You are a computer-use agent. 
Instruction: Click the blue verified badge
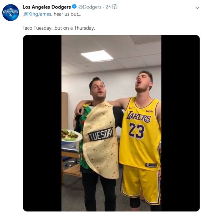click(75, 7)
